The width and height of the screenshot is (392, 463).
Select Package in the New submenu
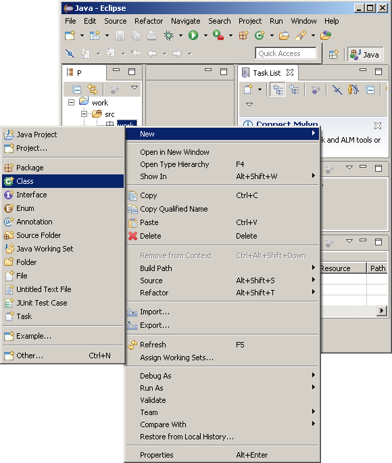tap(63, 168)
